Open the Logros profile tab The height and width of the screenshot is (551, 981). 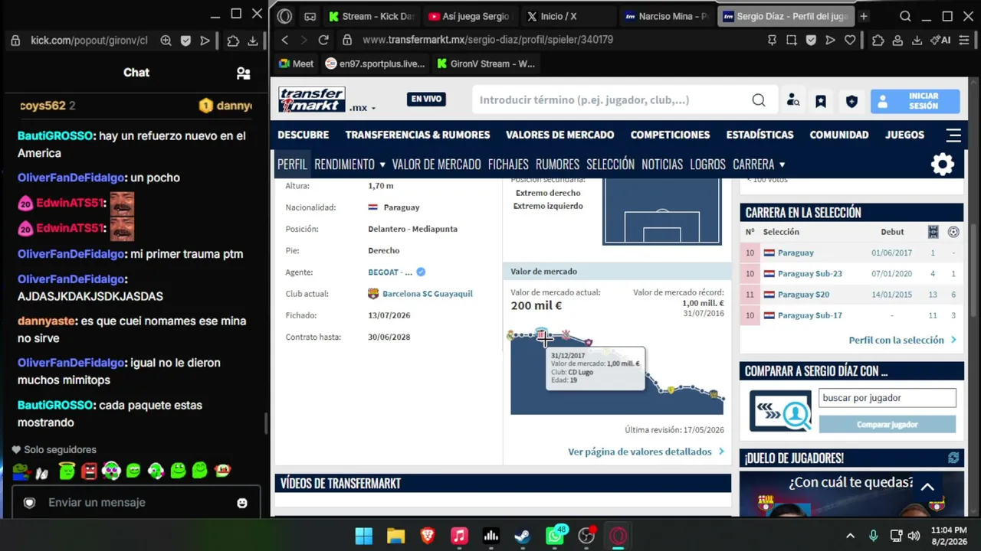pos(707,164)
